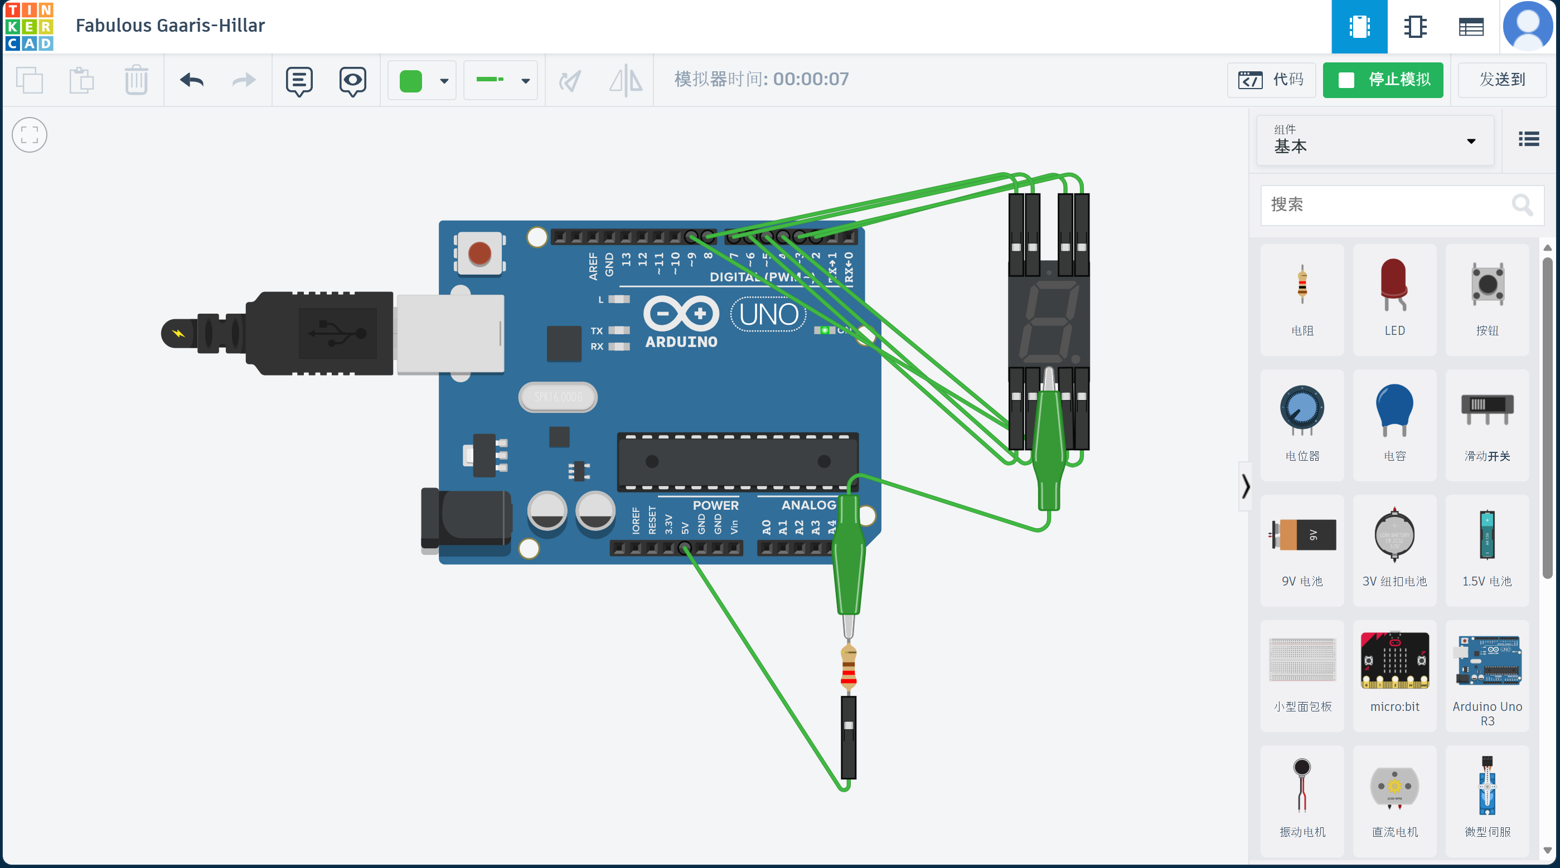This screenshot has height=868, width=1560.
Task: Open the wire type dropdown arrow
Action: [525, 81]
